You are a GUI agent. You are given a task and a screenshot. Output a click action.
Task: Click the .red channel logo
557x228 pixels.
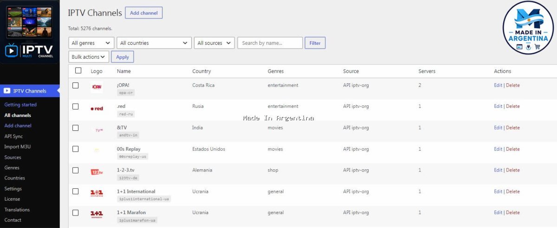pyautogui.click(x=97, y=109)
